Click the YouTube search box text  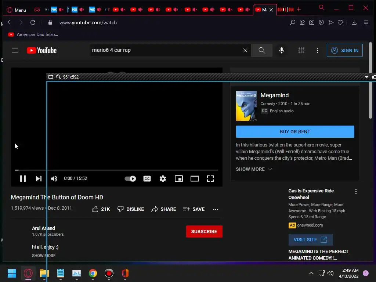(x=111, y=50)
